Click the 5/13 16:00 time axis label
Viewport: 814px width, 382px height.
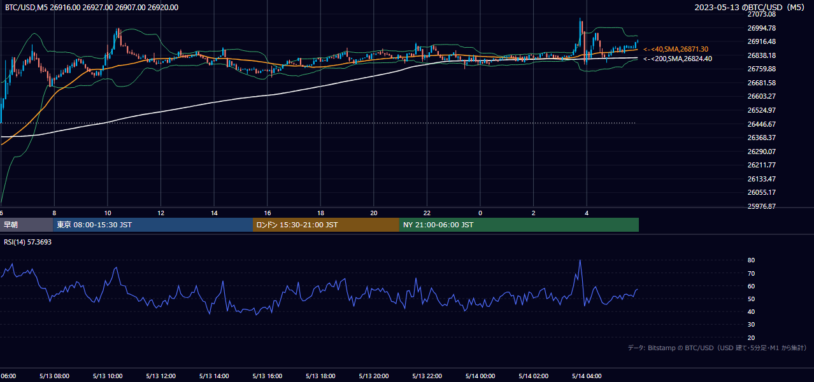[x=267, y=376]
